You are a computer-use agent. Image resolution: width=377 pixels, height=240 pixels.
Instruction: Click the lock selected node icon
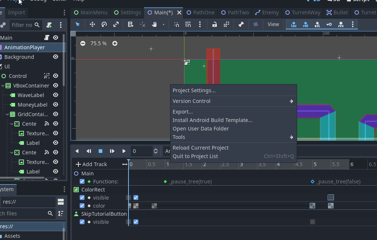tap(215, 24)
